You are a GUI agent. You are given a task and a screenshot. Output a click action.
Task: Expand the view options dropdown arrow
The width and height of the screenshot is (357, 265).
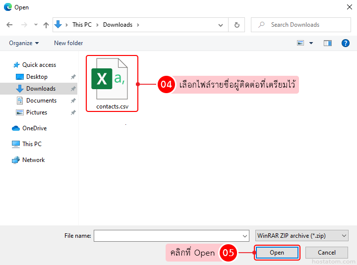point(311,43)
